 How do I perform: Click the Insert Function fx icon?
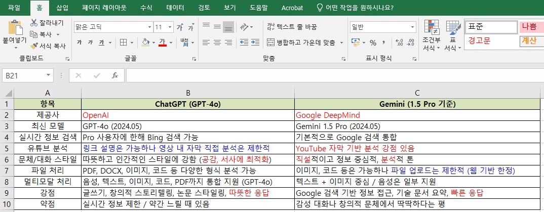click(x=115, y=75)
